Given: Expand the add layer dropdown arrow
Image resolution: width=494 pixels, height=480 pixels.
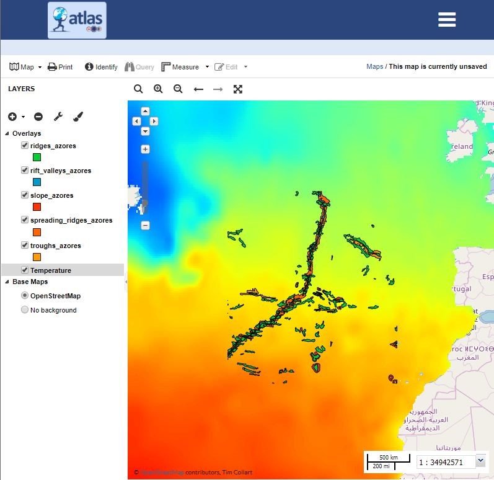Looking at the screenshot, I should coord(24,117).
